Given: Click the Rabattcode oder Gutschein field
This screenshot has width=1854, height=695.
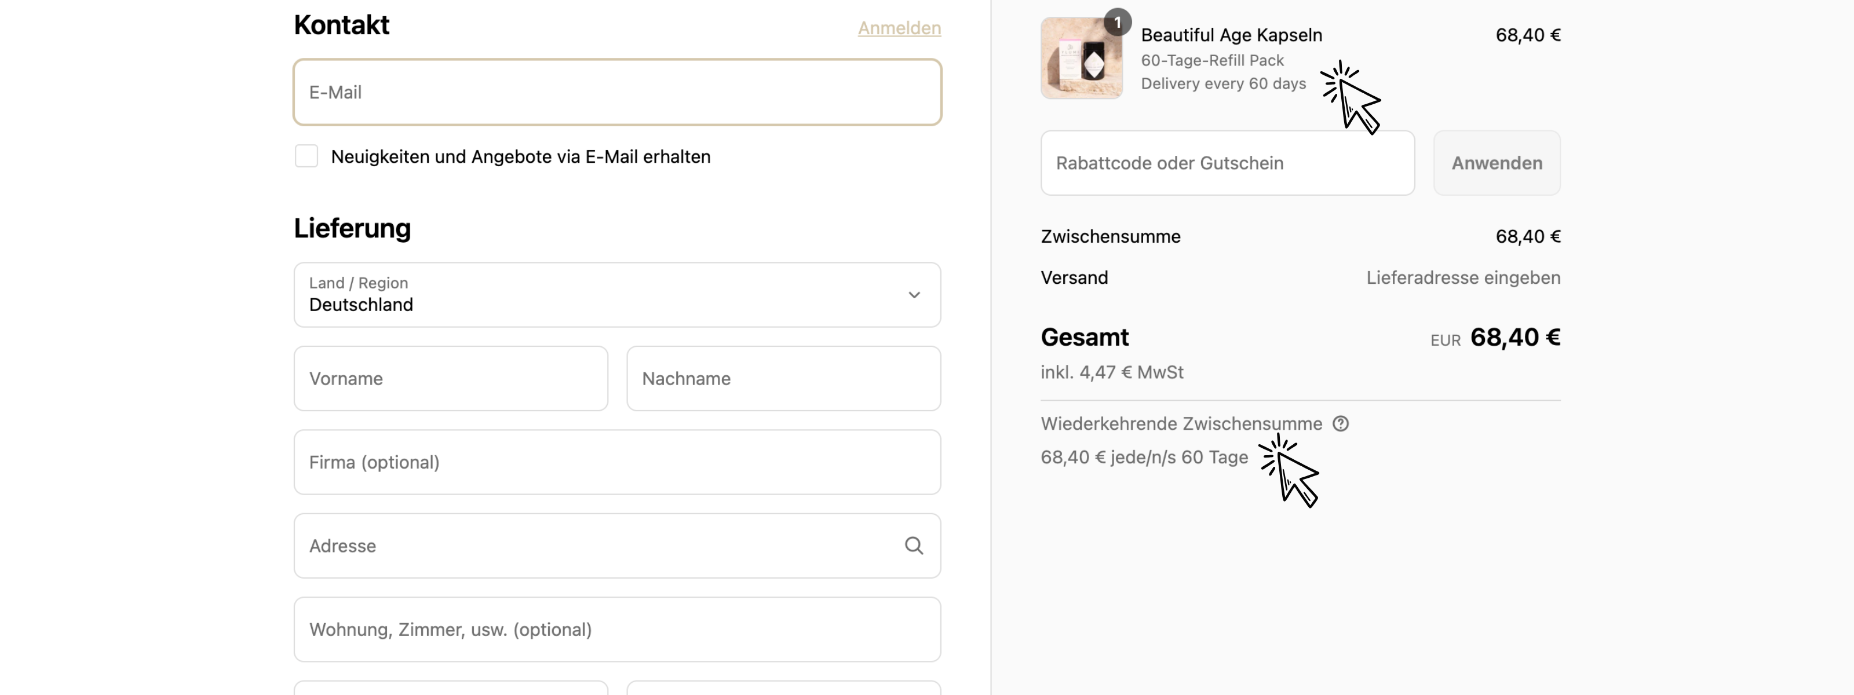Looking at the screenshot, I should coord(1228,163).
